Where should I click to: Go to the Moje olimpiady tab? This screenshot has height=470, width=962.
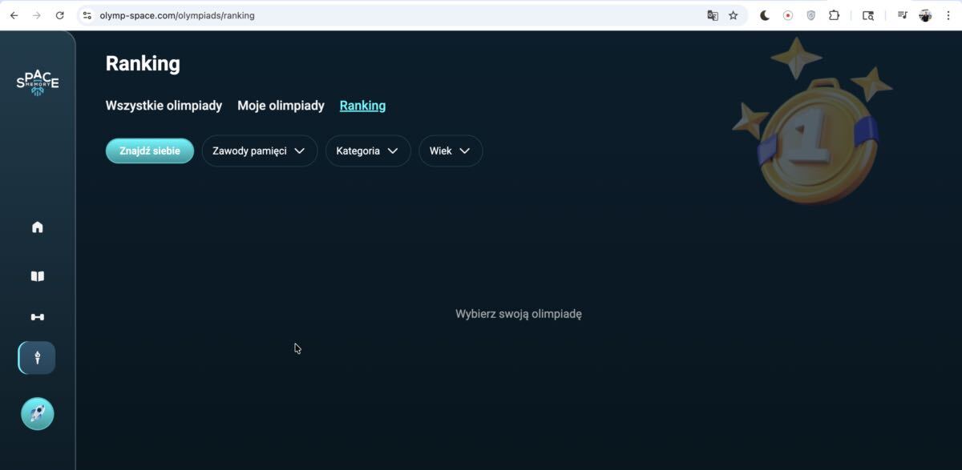click(281, 106)
